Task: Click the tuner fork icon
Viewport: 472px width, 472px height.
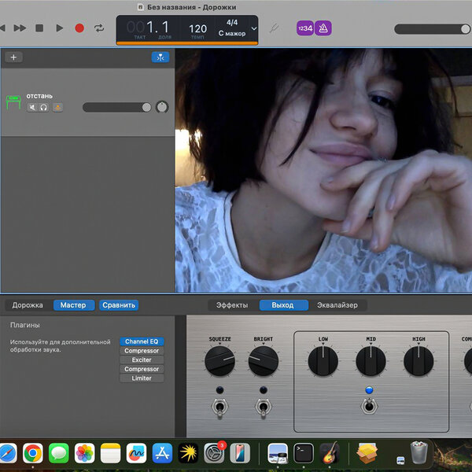Action: click(x=274, y=28)
